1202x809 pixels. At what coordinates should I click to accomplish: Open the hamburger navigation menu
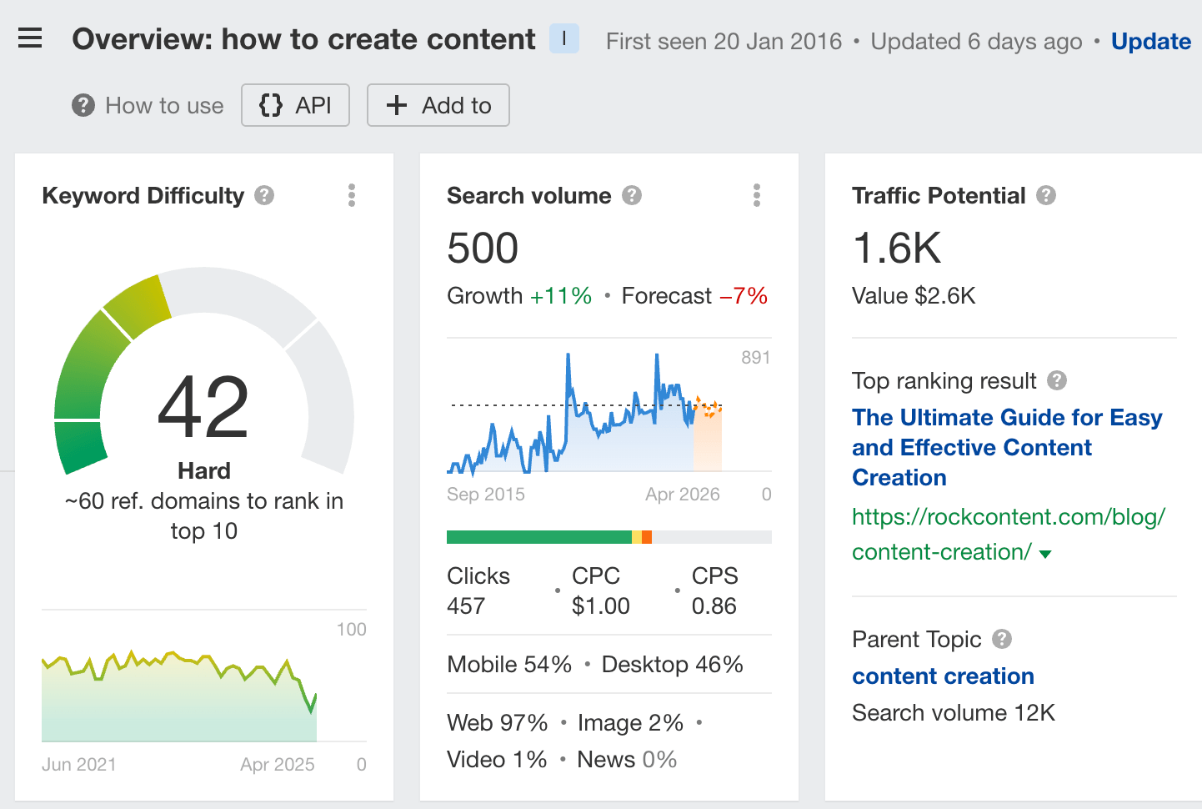(30, 38)
